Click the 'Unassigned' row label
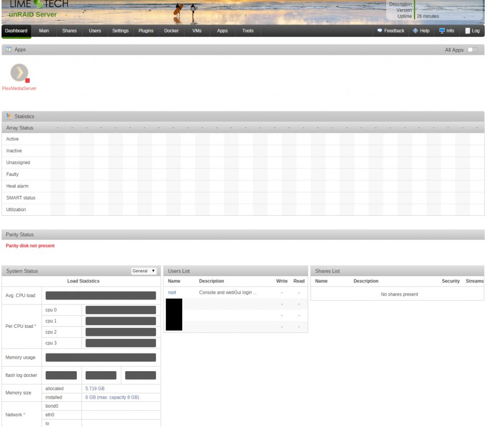 pos(18,162)
